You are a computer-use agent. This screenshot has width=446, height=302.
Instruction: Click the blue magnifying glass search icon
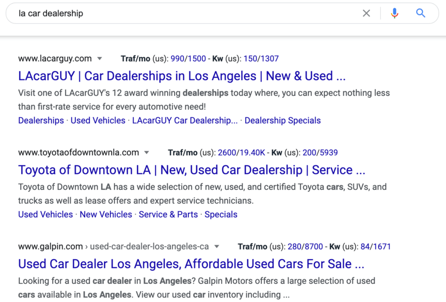point(421,13)
